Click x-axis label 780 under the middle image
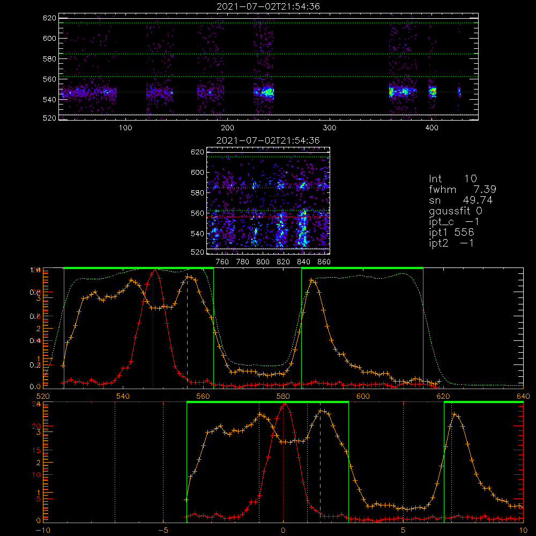The width and height of the screenshot is (536, 536). pyautogui.click(x=243, y=262)
